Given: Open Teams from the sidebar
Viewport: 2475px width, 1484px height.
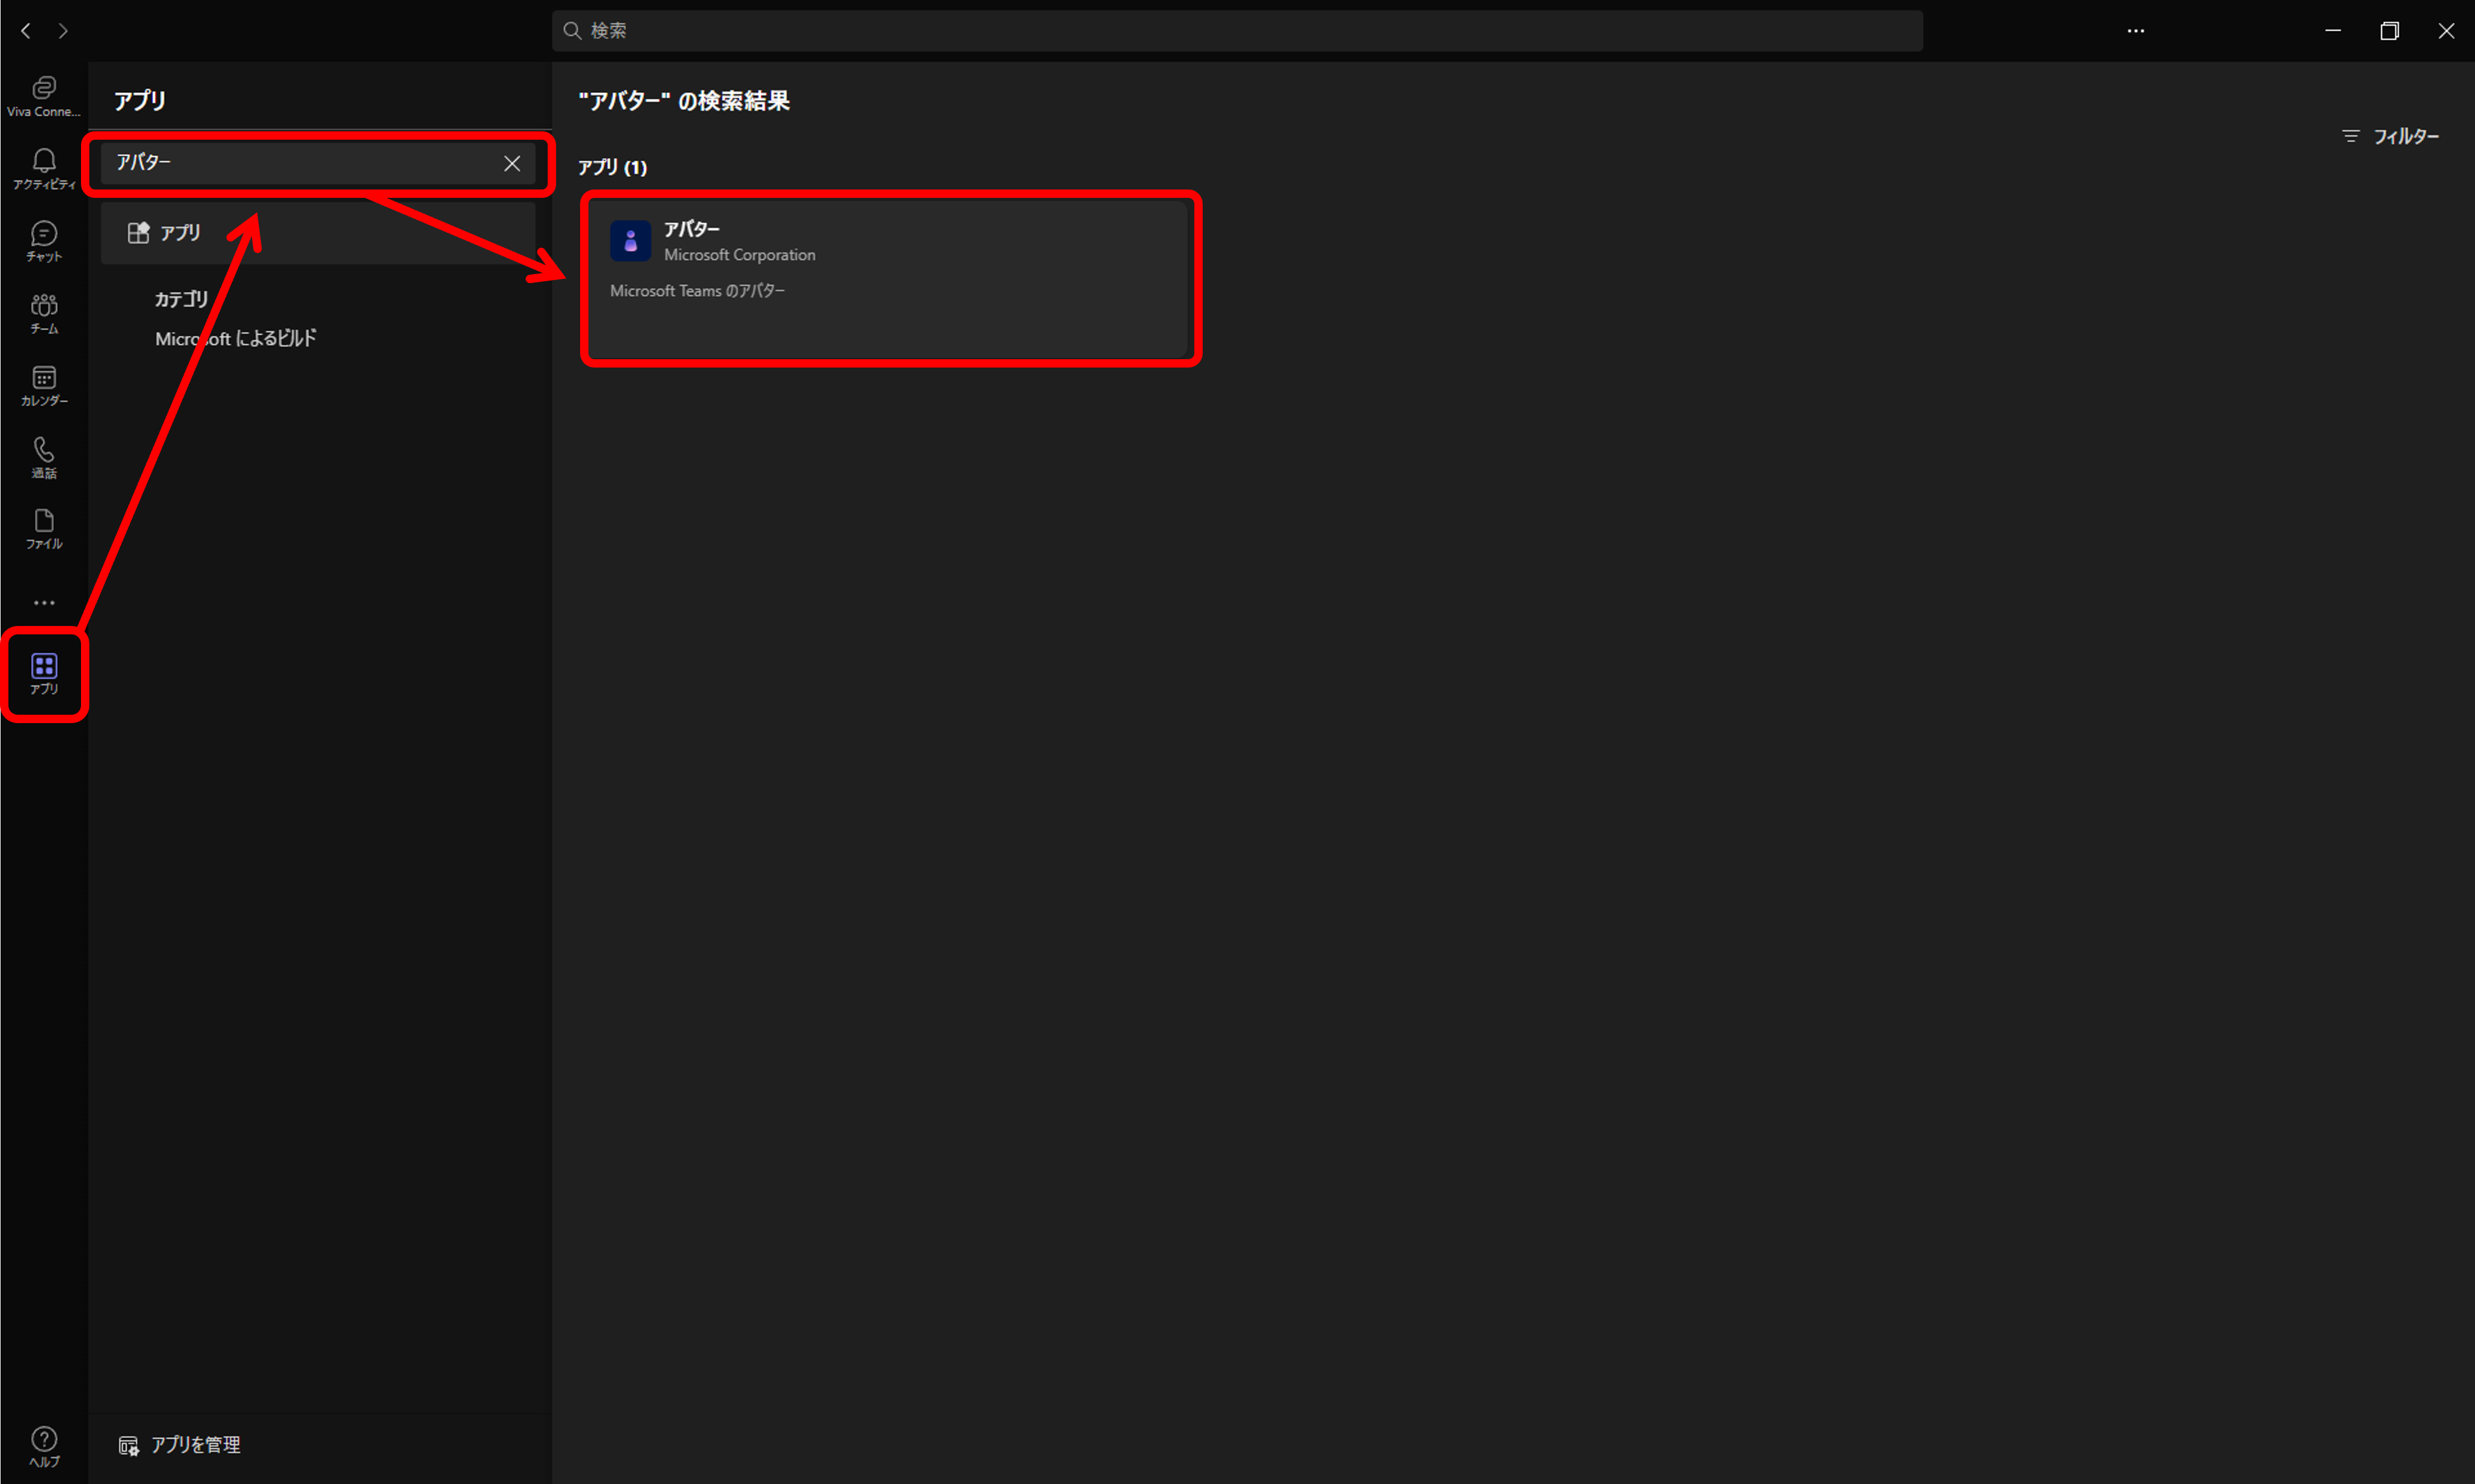Looking at the screenshot, I should [44, 313].
